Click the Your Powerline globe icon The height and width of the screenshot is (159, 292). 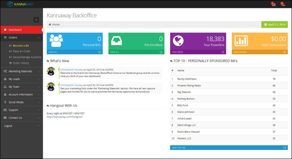click(x=179, y=41)
